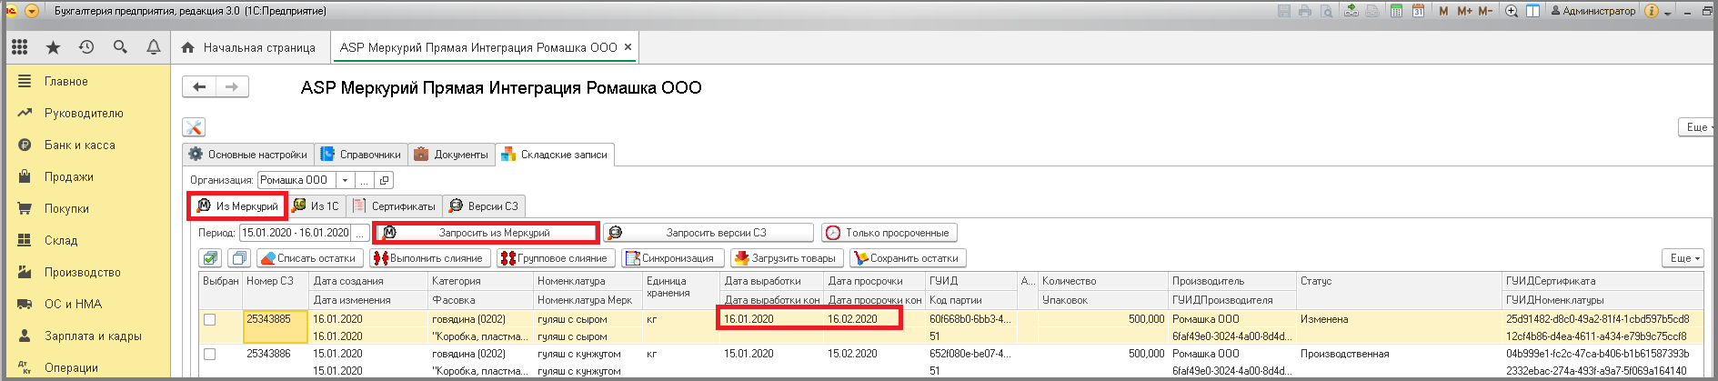1718x381 pixels.
Task: Open the Начальная страница tab
Action: [248, 47]
